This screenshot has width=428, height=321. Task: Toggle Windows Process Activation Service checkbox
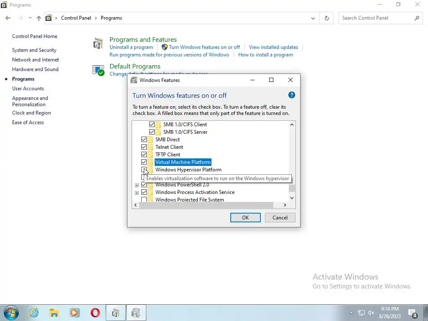[x=144, y=192]
